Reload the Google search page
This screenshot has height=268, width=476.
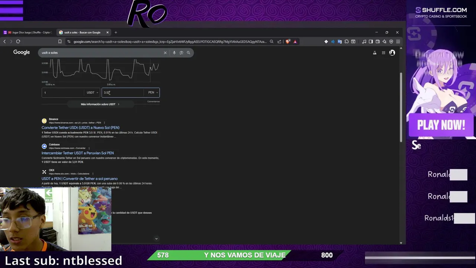(x=18, y=42)
